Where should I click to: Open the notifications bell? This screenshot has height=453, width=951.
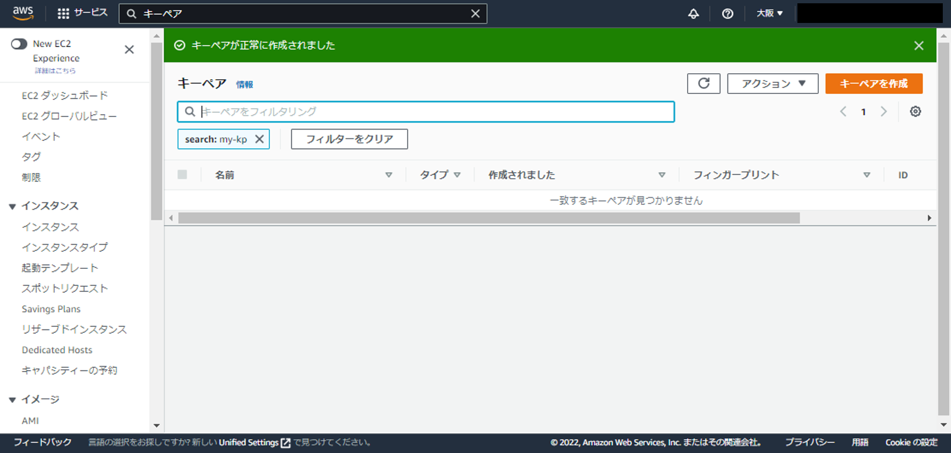coord(693,14)
